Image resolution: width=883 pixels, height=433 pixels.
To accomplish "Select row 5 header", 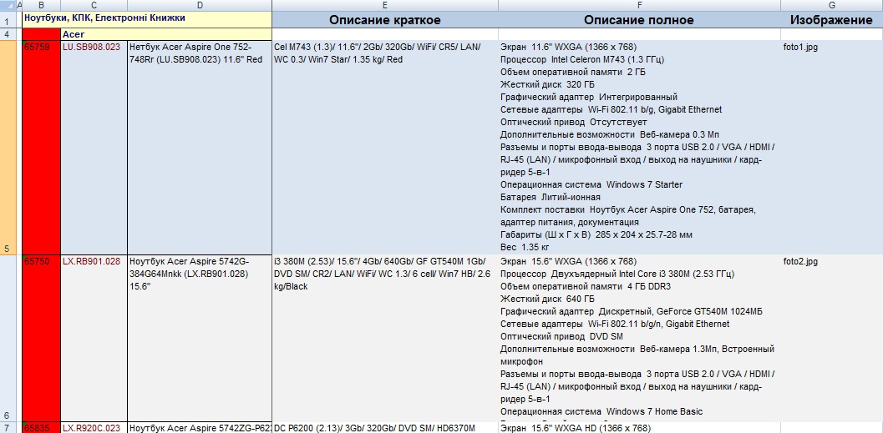I will 8,148.
